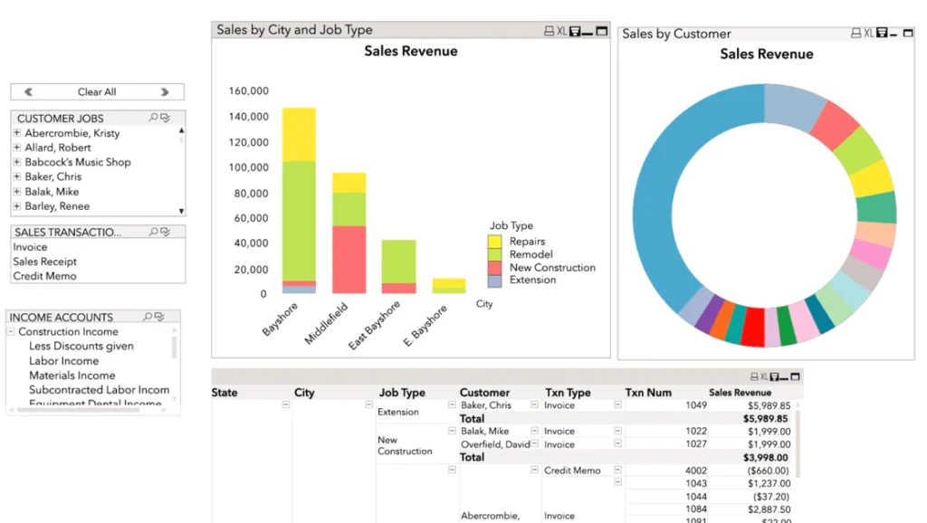Expand the Babcock's Music Shop entry
927x523 pixels.
click(x=16, y=162)
